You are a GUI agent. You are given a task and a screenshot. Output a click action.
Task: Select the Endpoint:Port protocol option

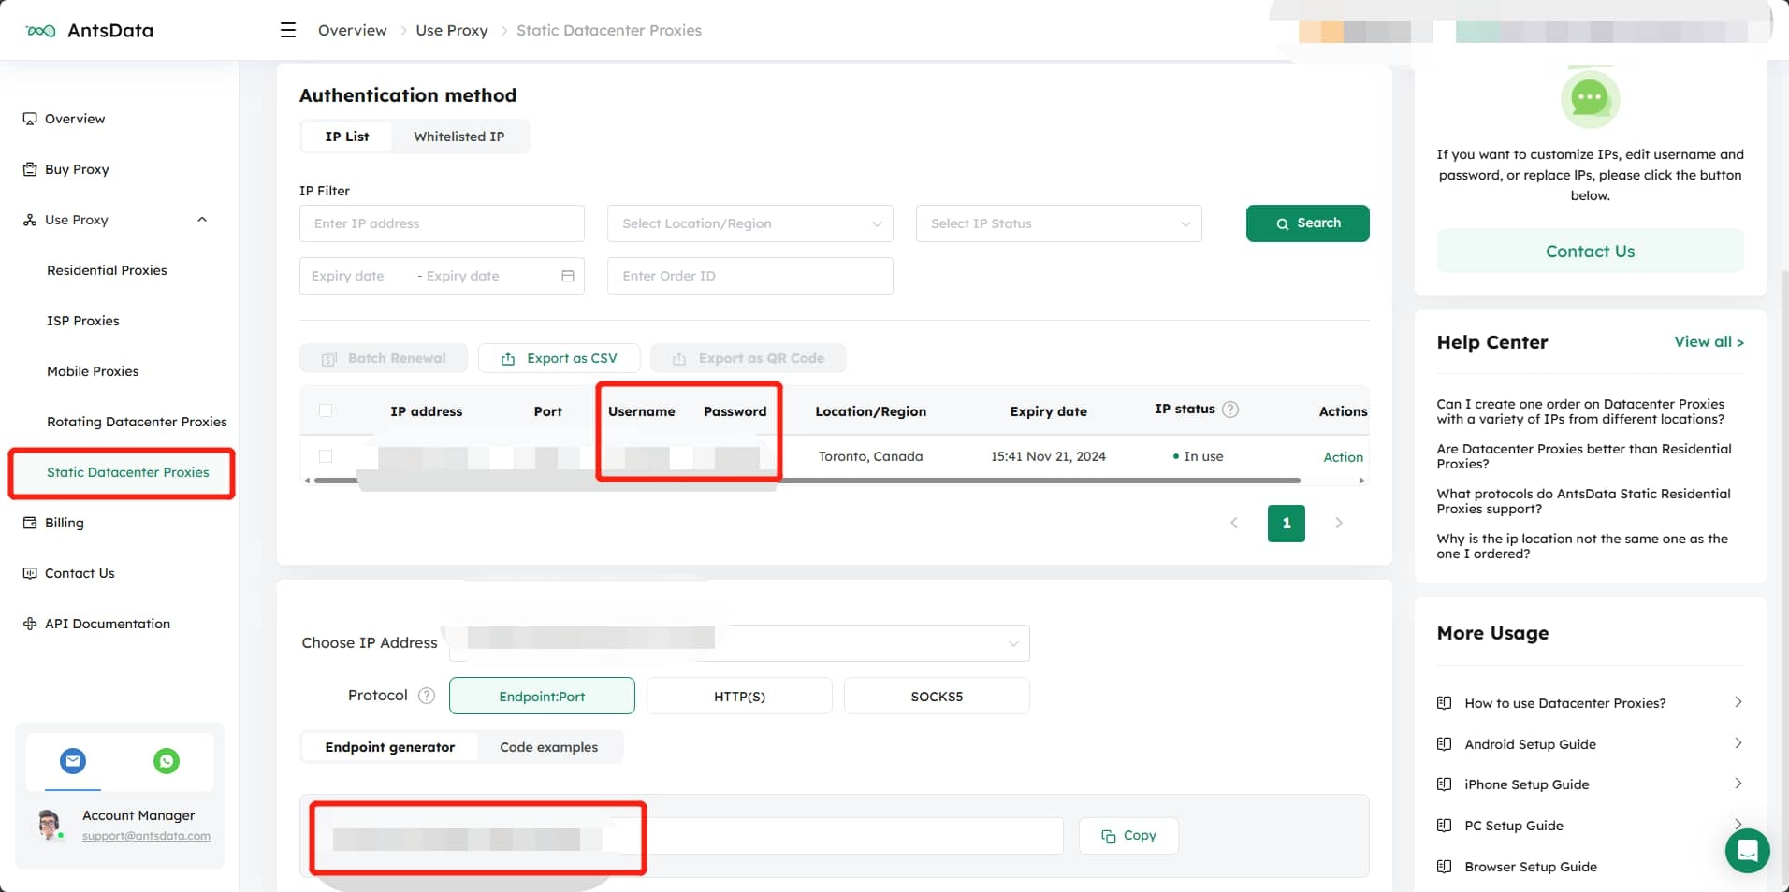point(542,696)
